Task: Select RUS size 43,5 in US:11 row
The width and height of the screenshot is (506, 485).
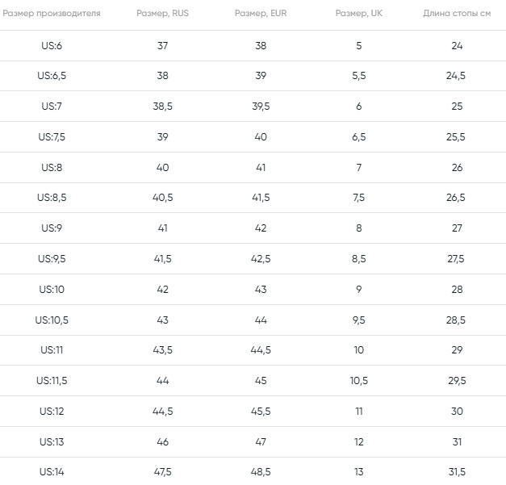Action: click(163, 350)
